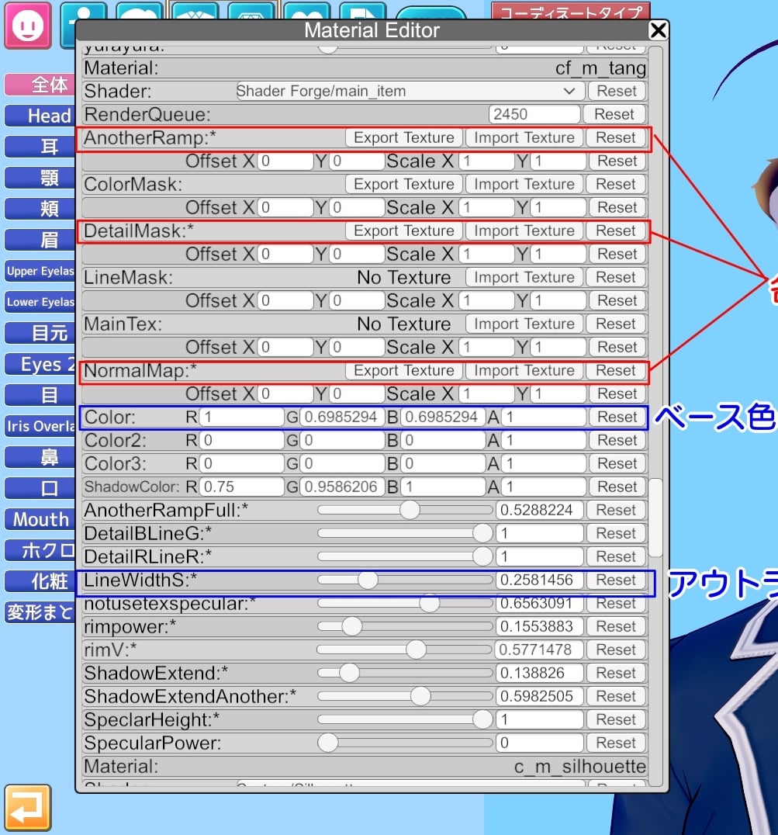Reset the NormalMap texture
The width and height of the screenshot is (778, 835).
(616, 371)
